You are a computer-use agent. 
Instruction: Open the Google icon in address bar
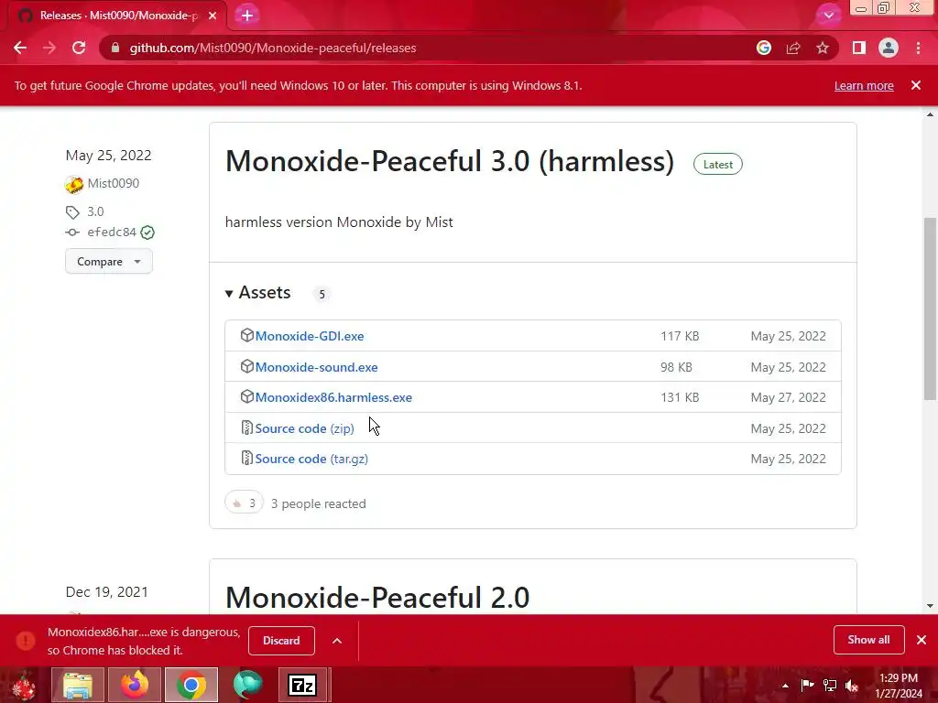tap(763, 48)
